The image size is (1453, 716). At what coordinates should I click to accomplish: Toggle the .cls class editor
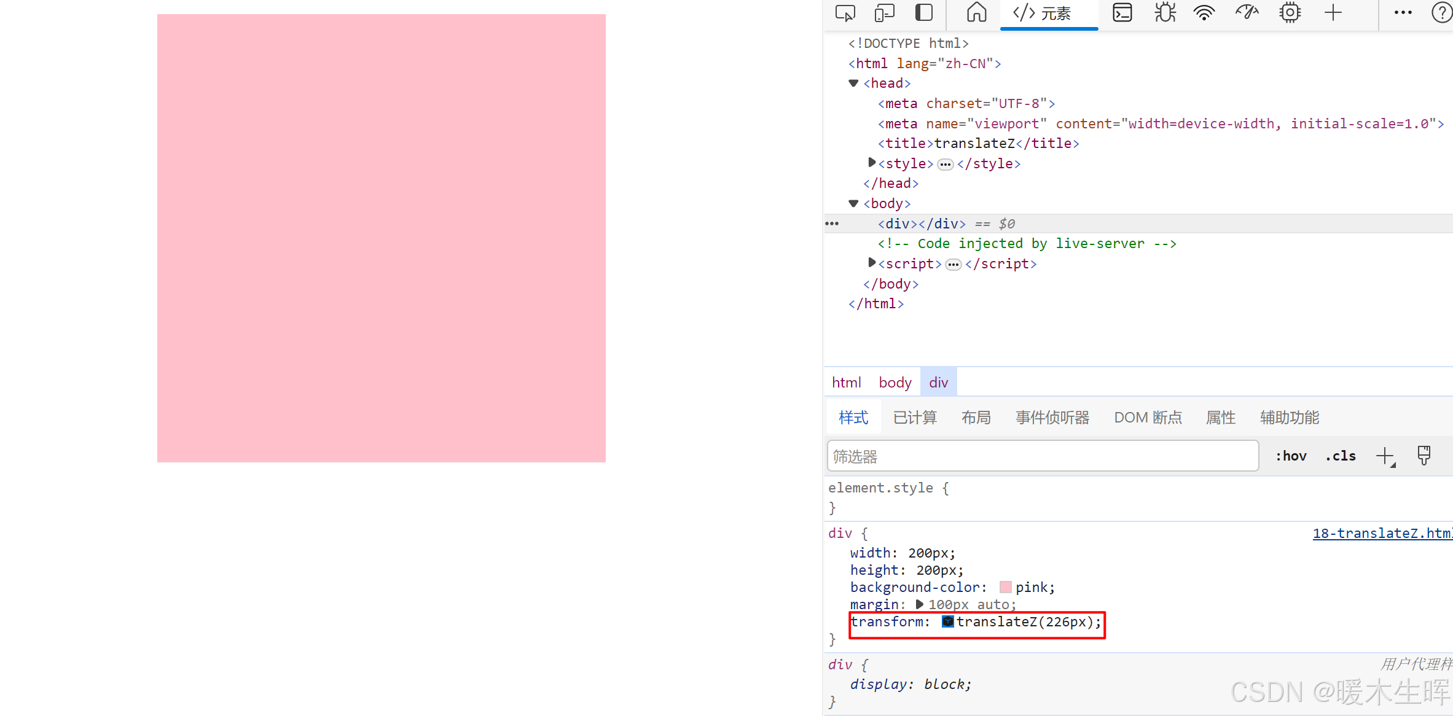tap(1341, 456)
